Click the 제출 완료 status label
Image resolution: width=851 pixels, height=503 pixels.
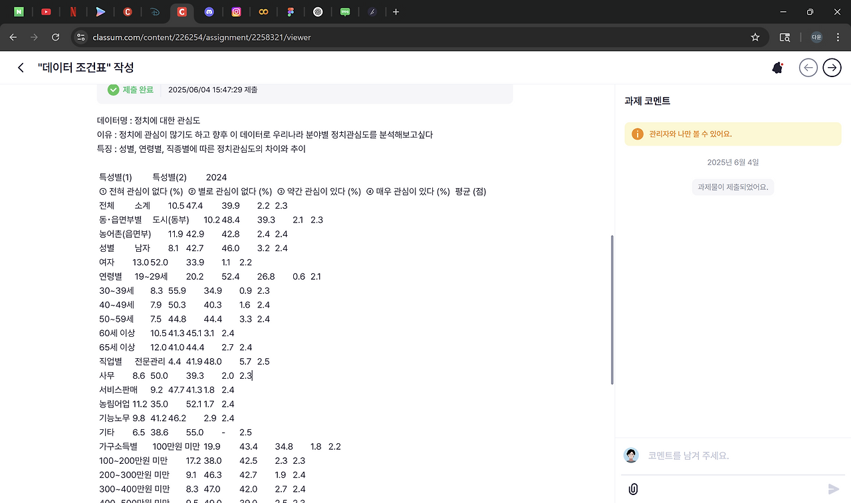(x=138, y=90)
